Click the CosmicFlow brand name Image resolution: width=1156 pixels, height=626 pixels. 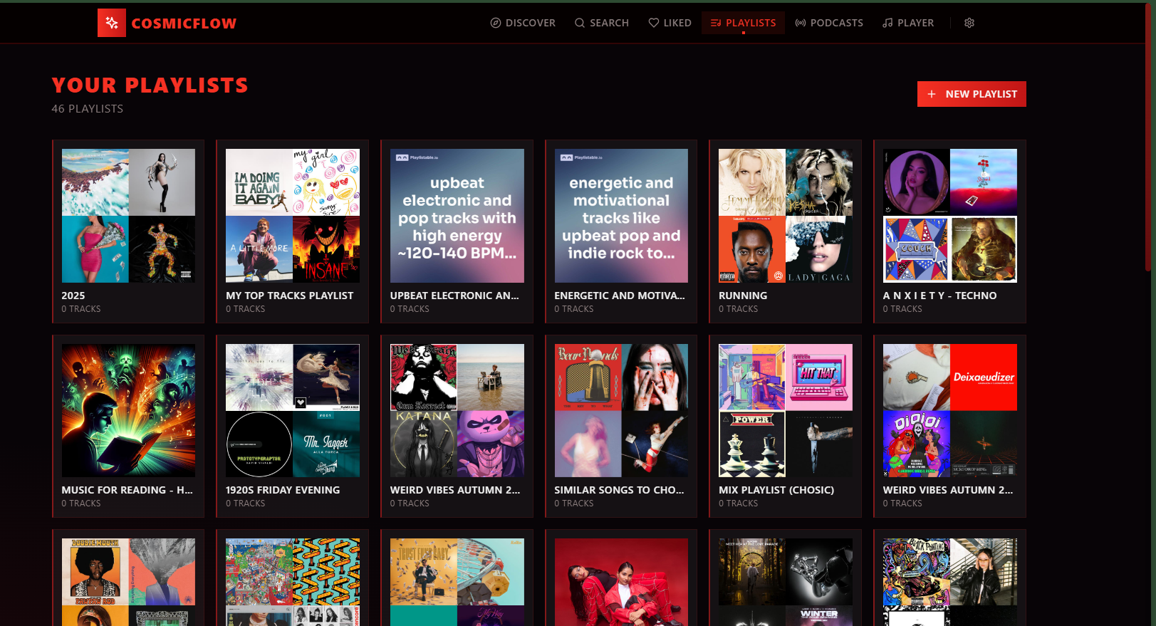point(184,24)
